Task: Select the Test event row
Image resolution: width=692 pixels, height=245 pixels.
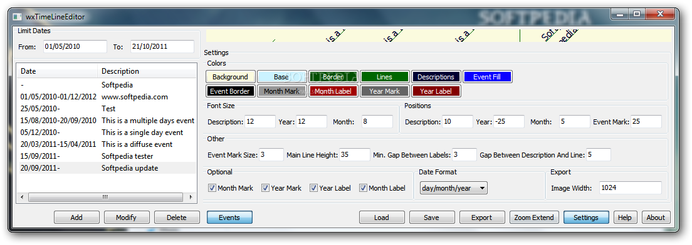Action: 107,109
